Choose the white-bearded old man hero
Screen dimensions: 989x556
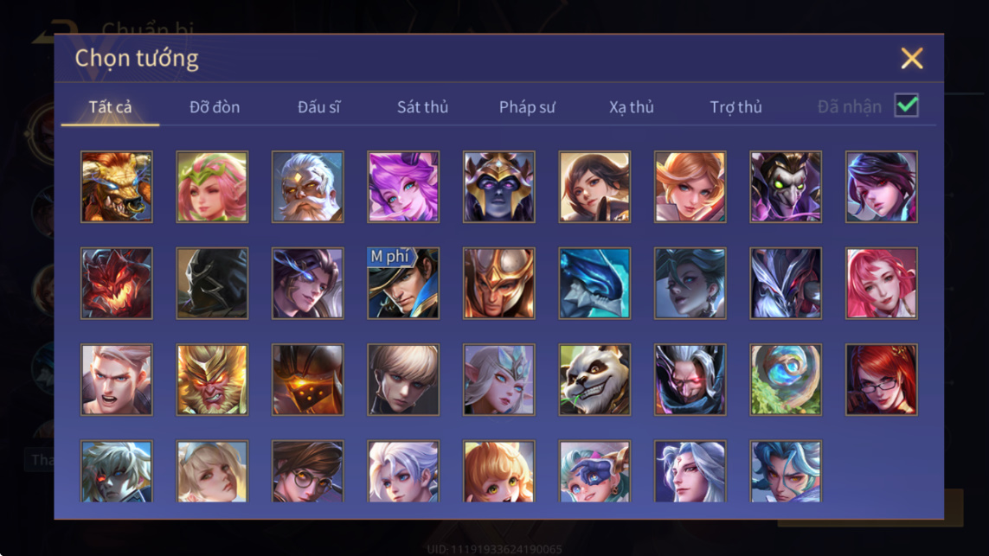point(308,187)
